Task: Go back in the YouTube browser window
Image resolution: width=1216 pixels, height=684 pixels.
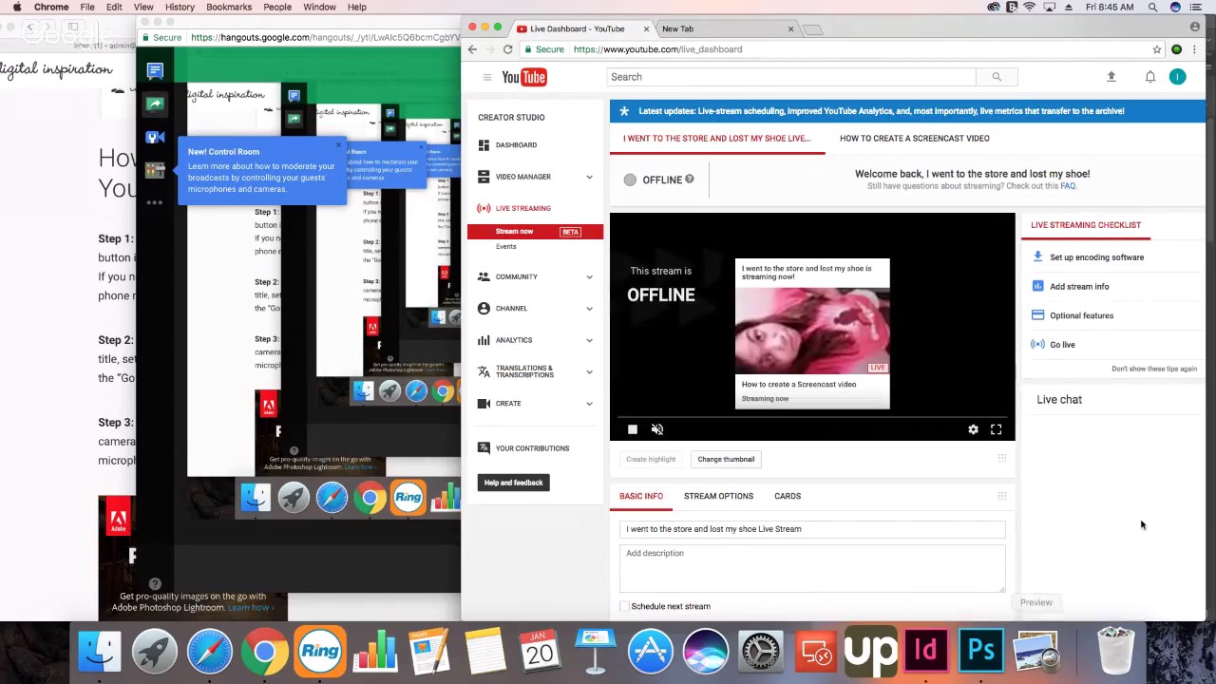Action: [472, 49]
